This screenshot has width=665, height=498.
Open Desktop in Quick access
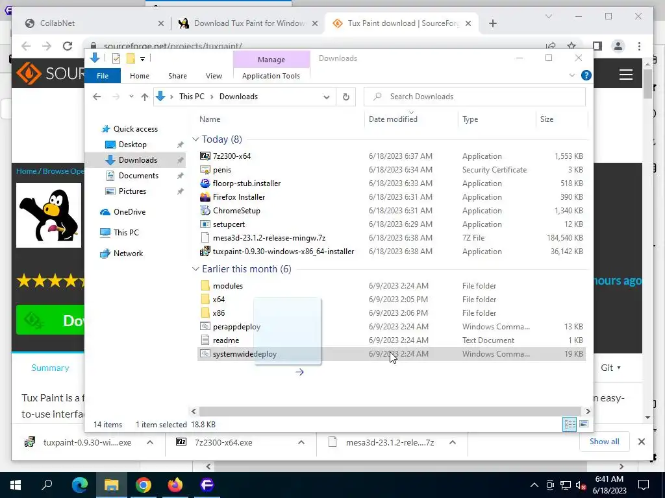point(132,145)
